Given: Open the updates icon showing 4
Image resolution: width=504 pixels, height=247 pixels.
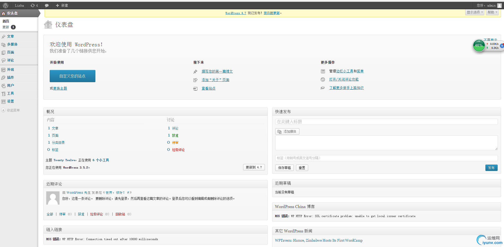Looking at the screenshot, I should click(x=34, y=5).
